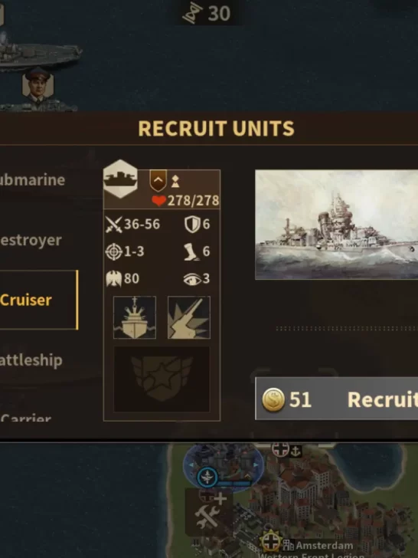Click the ship-type hexagon icon

tap(120, 179)
